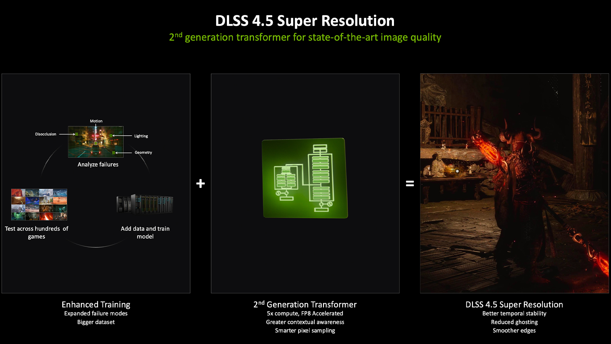This screenshot has height=344, width=611.
Task: Toggle the green square on the grid overlay
Action: (x=96, y=144)
